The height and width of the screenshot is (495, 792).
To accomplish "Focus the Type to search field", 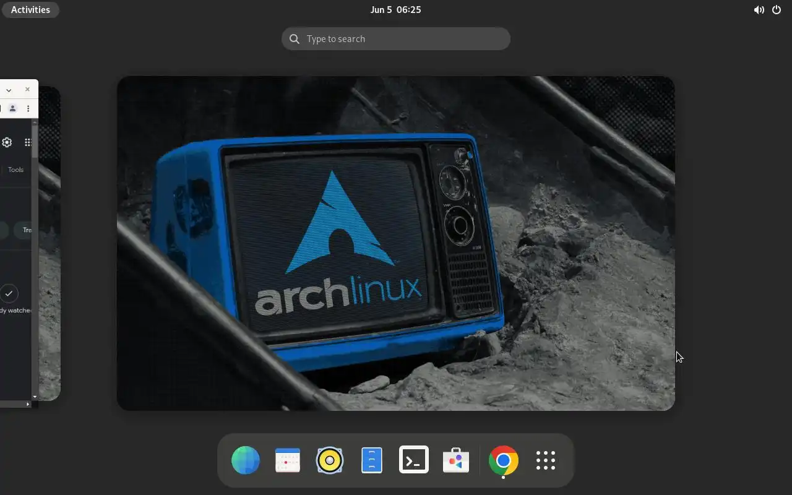I will coord(396,38).
